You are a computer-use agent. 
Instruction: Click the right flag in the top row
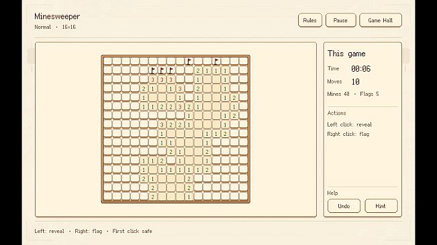216,62
